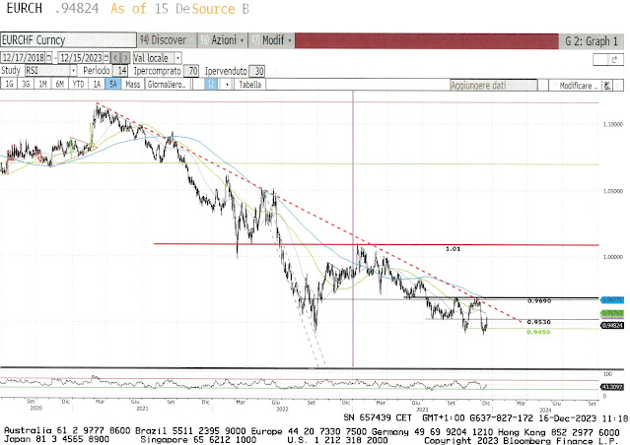The image size is (630, 445).
Task: Step date range forward with right arrow
Action: click(x=125, y=58)
